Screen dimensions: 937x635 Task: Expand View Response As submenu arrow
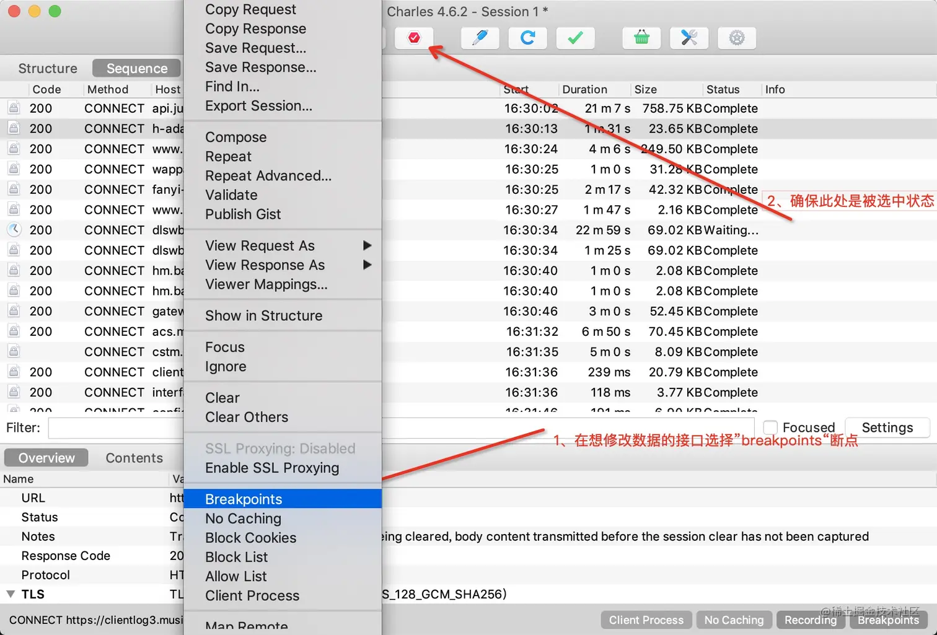coord(367,265)
